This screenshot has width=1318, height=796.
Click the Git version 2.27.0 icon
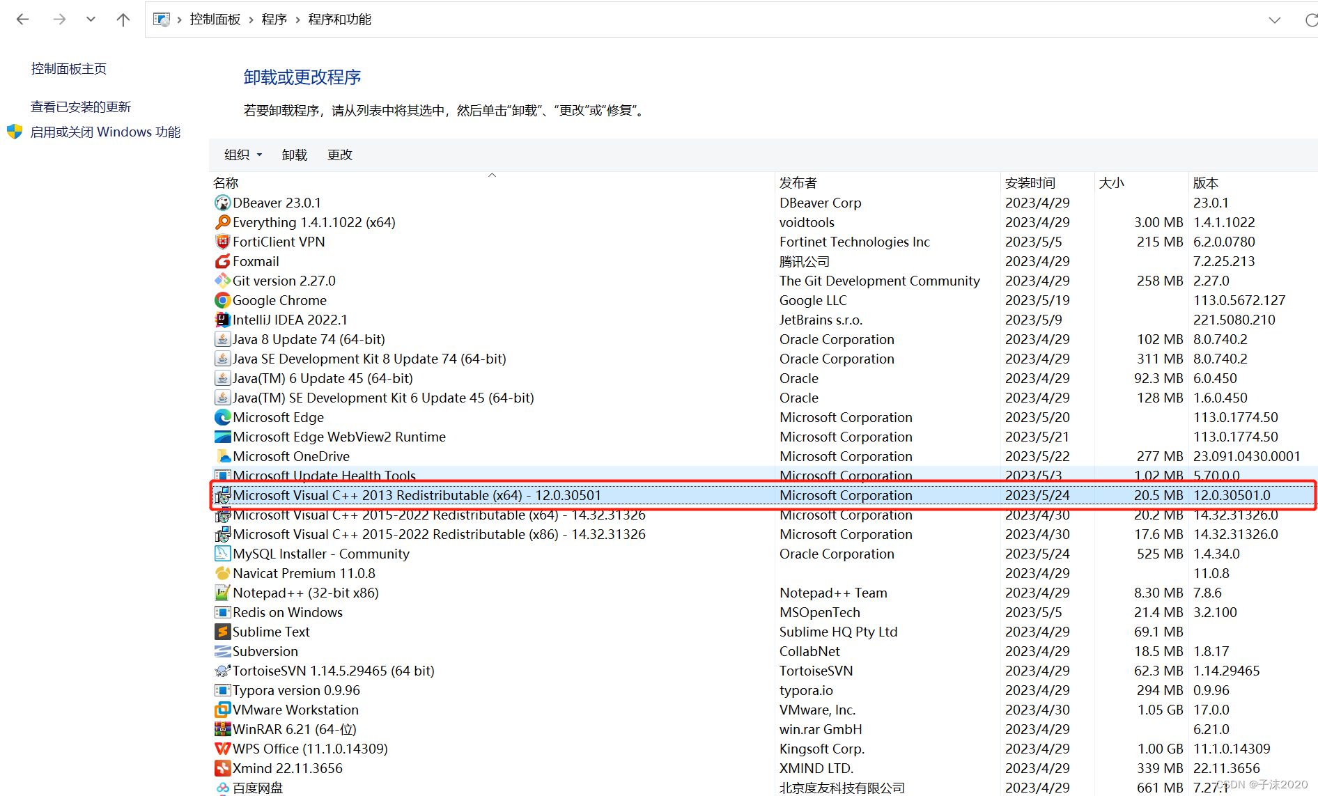[222, 281]
